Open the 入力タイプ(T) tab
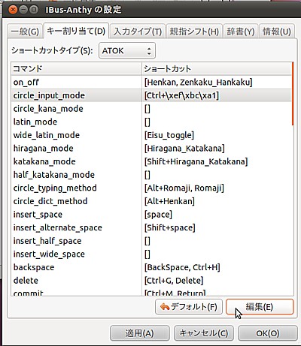301x346 pixels. [x=138, y=32]
